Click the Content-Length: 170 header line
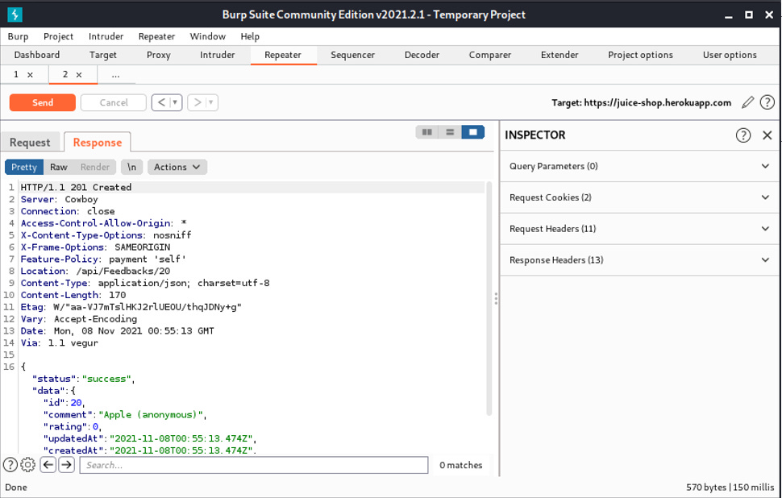This screenshot has height=498, width=782. (73, 295)
